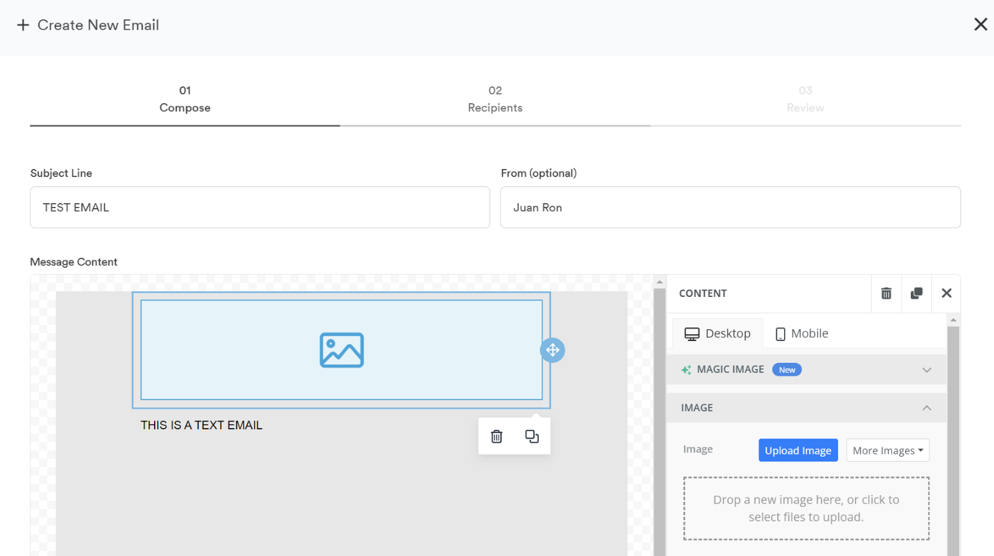
Task: Go to the 03 Review step
Action: (805, 99)
